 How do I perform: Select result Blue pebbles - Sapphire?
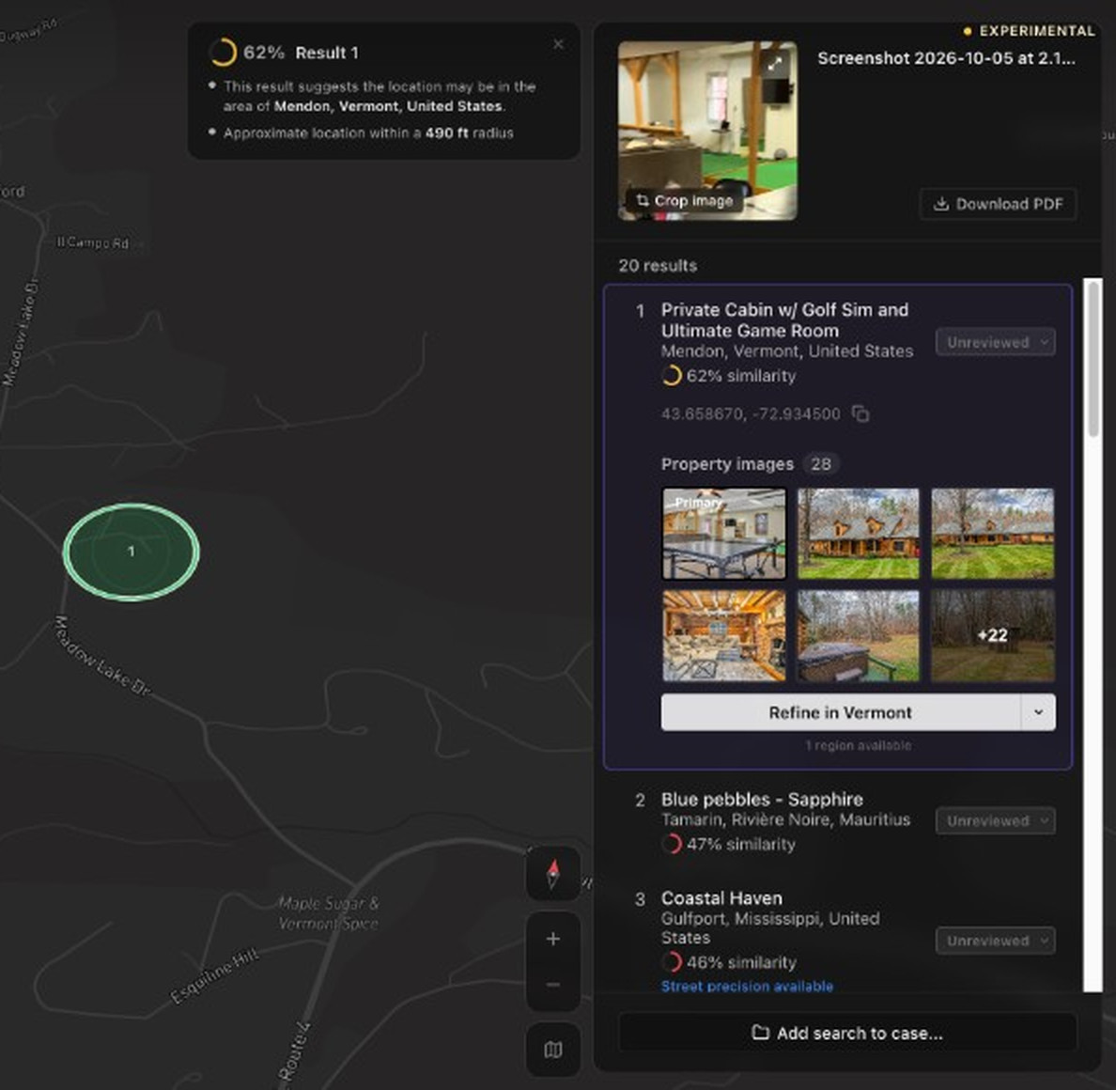point(762,800)
